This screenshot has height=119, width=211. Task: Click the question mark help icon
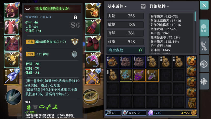coord(143,6)
